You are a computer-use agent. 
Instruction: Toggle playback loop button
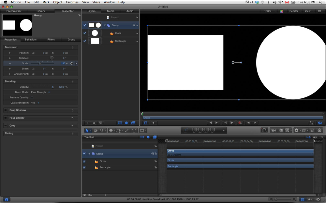pos(319,123)
